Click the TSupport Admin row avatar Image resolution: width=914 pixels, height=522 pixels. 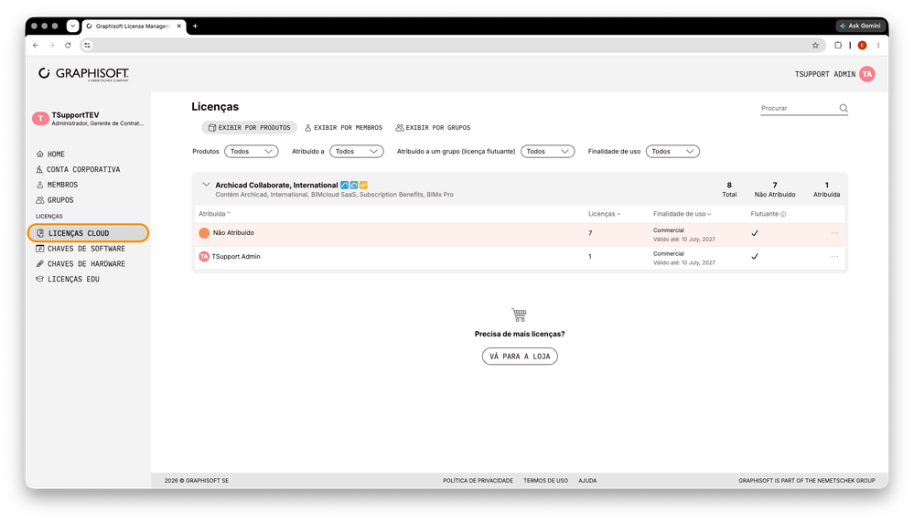point(204,256)
